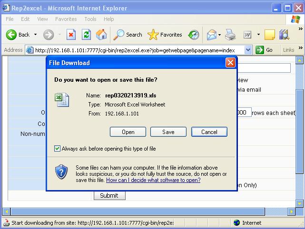Click the horizontal scrollbar right arrow

pos(291,211)
